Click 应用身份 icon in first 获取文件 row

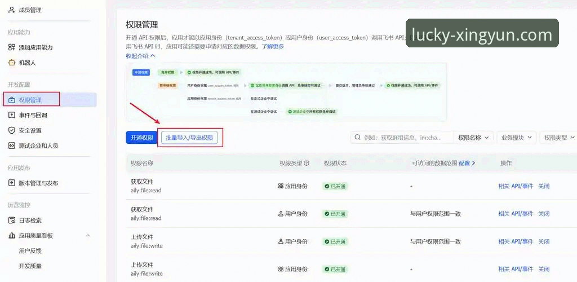coord(281,186)
